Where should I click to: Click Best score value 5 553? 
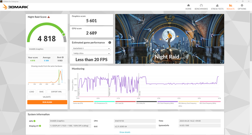point(60,61)
